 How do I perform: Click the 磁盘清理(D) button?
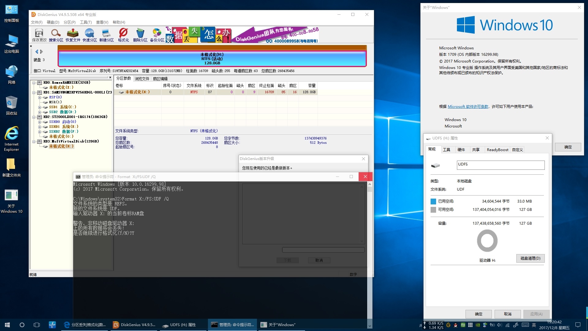tap(530, 258)
